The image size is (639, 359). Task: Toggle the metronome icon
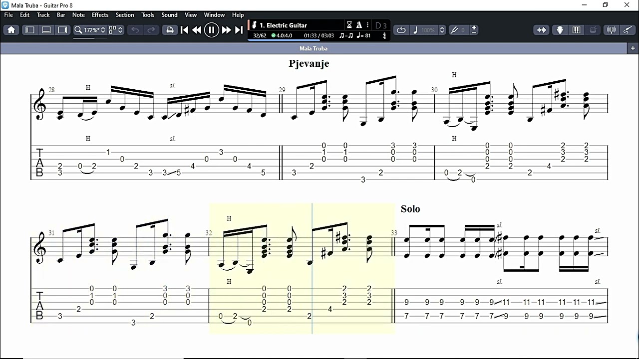coord(359,25)
